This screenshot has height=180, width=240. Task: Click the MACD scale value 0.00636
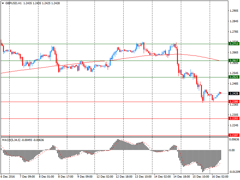point(234,139)
